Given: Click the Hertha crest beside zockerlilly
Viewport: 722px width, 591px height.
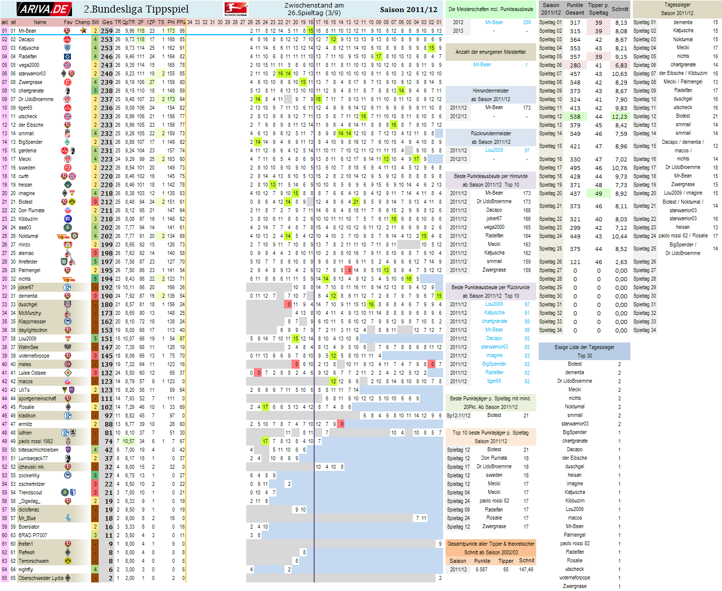Looking at the screenshot, I should [67, 475].
